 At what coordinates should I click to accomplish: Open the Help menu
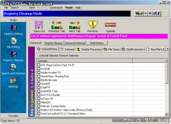pos(78,7)
